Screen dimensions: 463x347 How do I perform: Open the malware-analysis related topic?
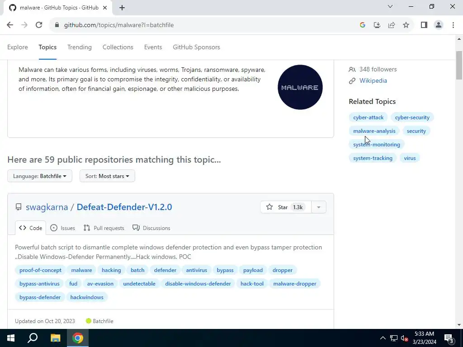374,131
